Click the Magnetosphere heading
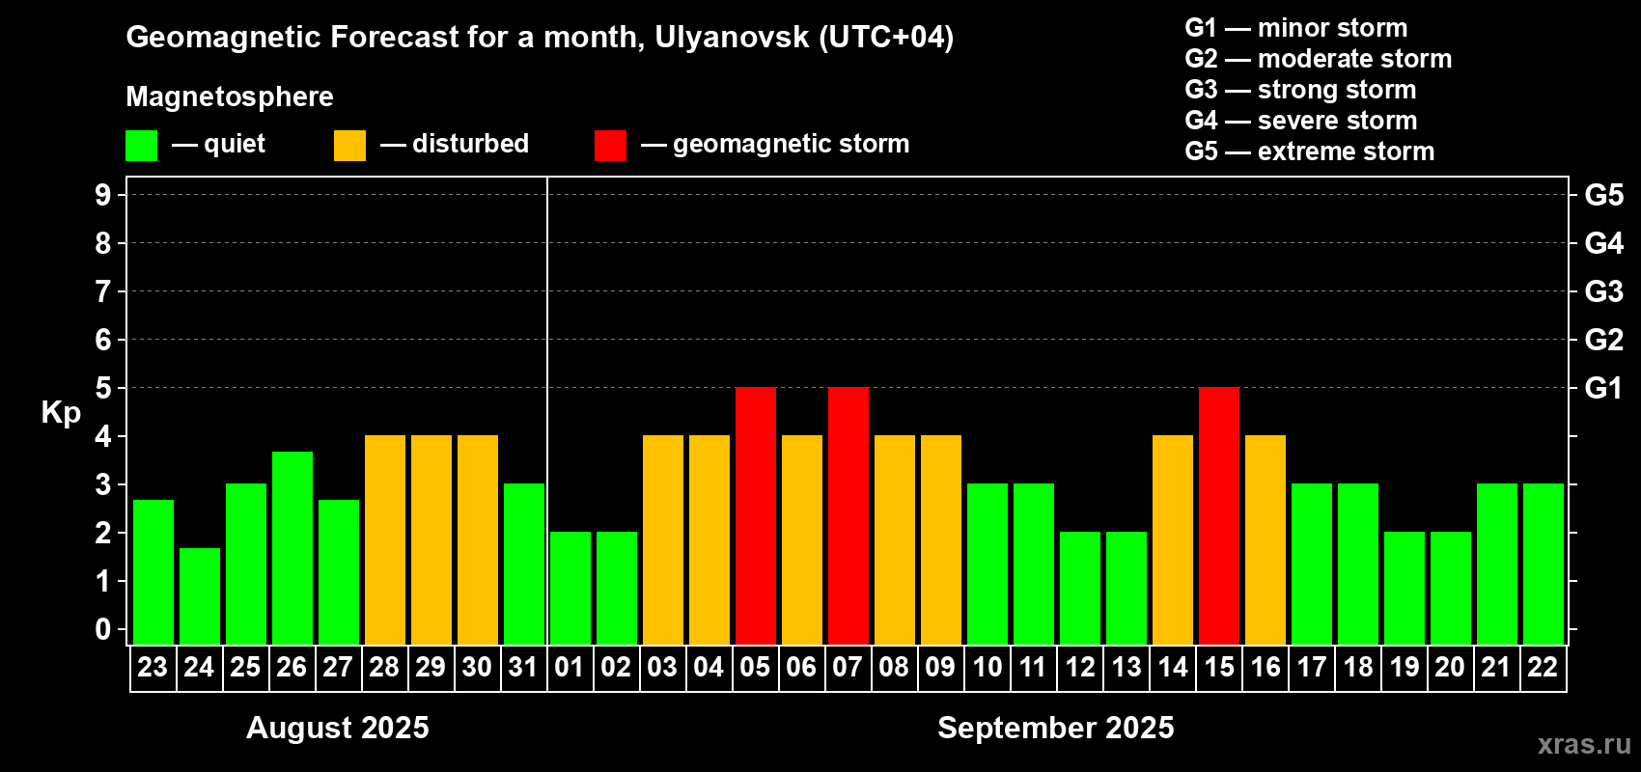Viewport: 1641px width, 772px height. pyautogui.click(x=230, y=96)
